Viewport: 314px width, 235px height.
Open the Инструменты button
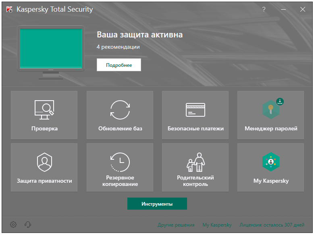(157, 204)
